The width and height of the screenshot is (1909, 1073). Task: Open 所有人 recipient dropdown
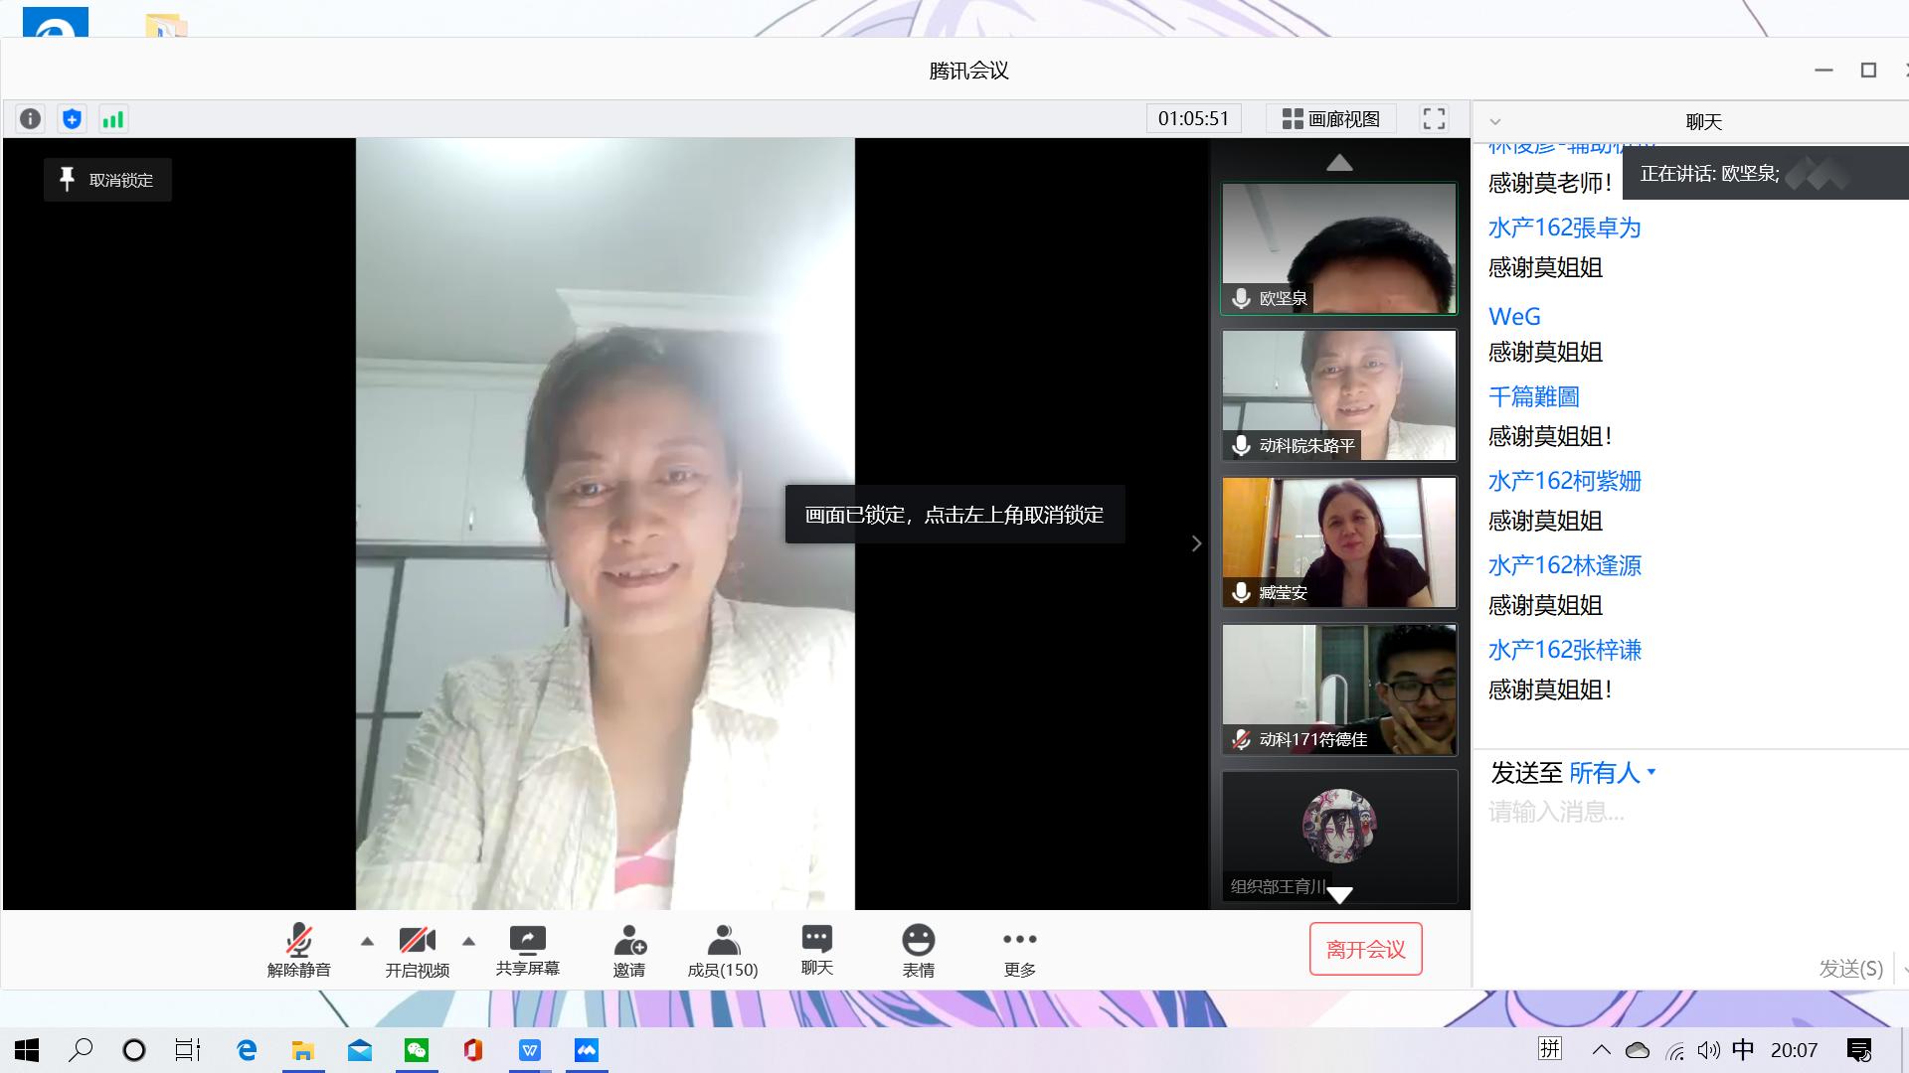tap(1612, 773)
